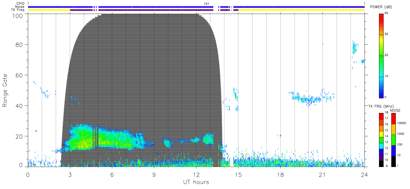Click noise scale label '100'

tap(399, 144)
